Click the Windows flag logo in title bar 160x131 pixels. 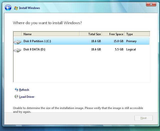tap(16, 8)
